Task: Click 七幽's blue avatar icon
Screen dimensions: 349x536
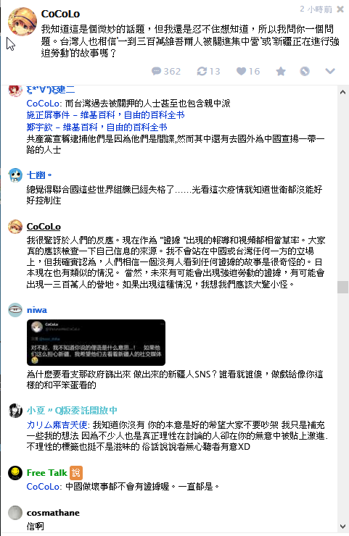Action: pyautogui.click(x=15, y=175)
